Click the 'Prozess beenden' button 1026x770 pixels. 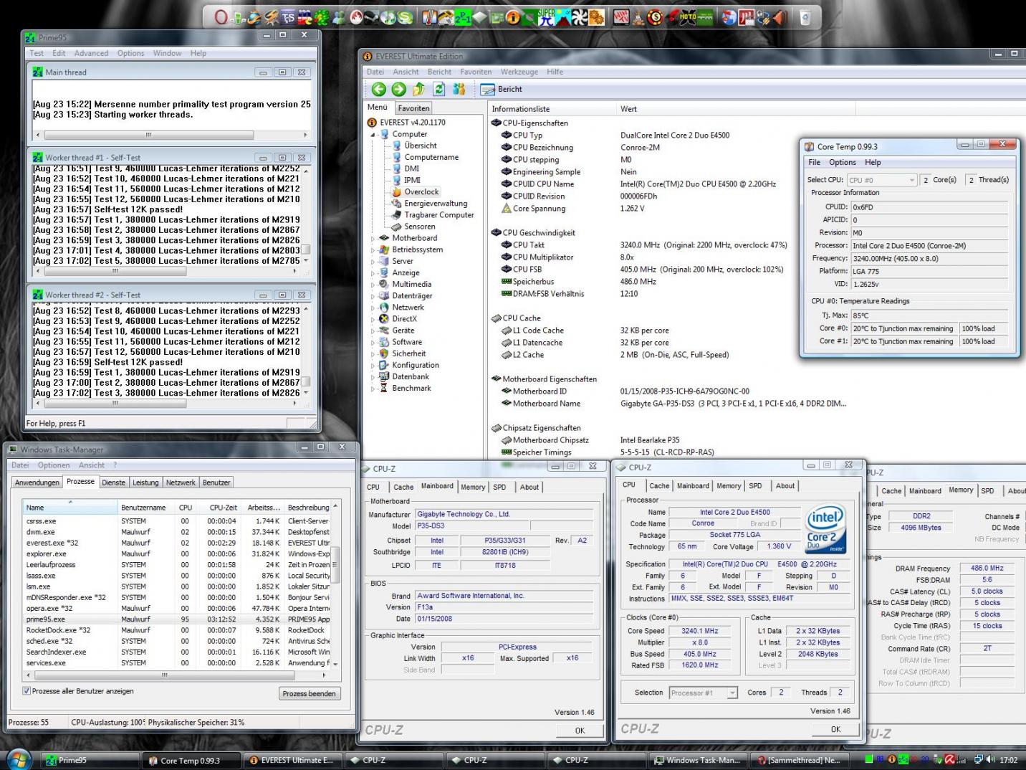tap(309, 693)
